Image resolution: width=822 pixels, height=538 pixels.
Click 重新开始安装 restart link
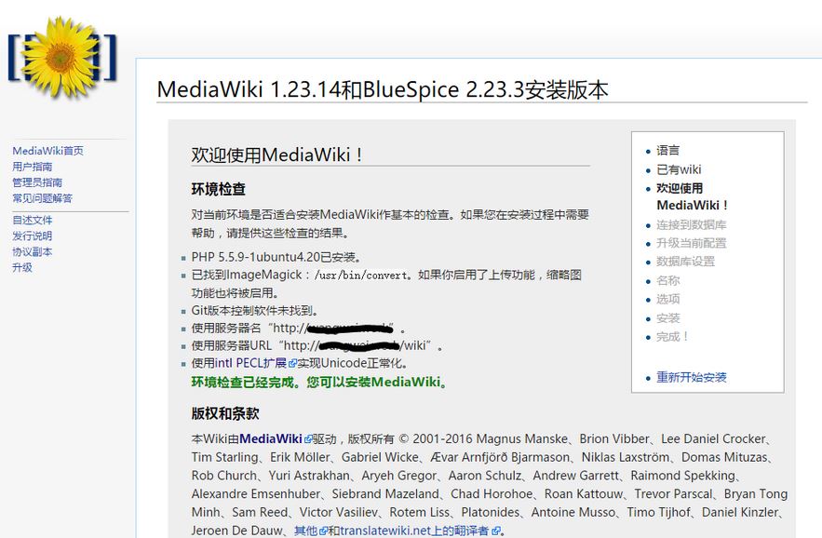click(x=691, y=378)
